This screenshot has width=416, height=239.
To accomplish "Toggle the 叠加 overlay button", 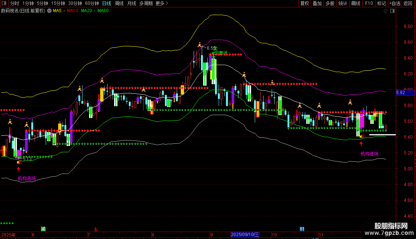I will (x=317, y=3).
